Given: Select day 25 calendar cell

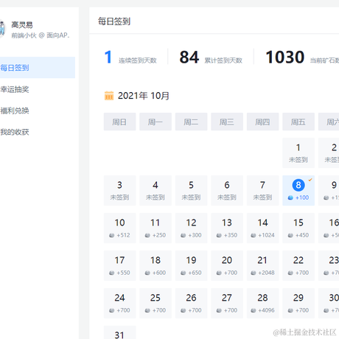Looking at the screenshot, I should pyautogui.click(x=155, y=303).
